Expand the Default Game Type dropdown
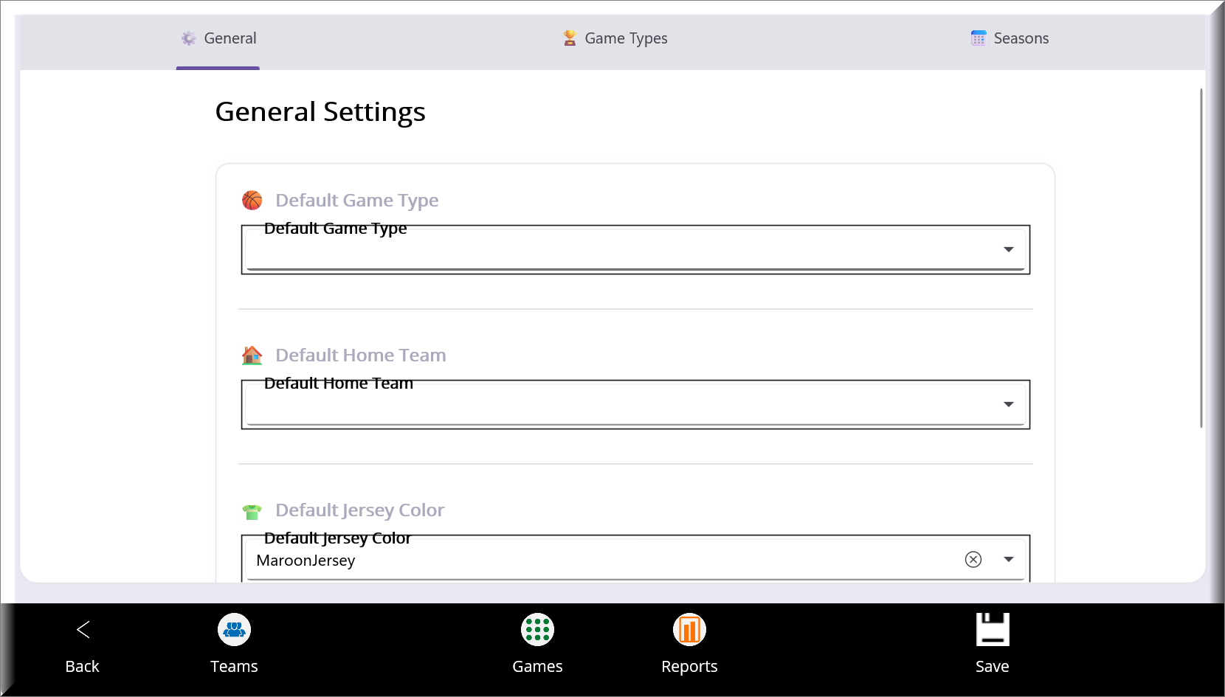1225x697 pixels. point(1008,250)
